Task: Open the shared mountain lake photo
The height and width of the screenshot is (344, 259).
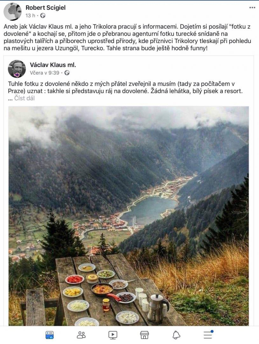Action: [x=129, y=216]
